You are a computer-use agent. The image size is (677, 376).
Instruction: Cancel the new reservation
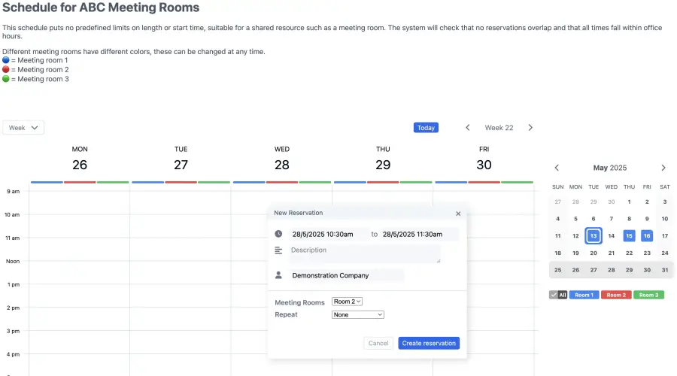(x=378, y=343)
